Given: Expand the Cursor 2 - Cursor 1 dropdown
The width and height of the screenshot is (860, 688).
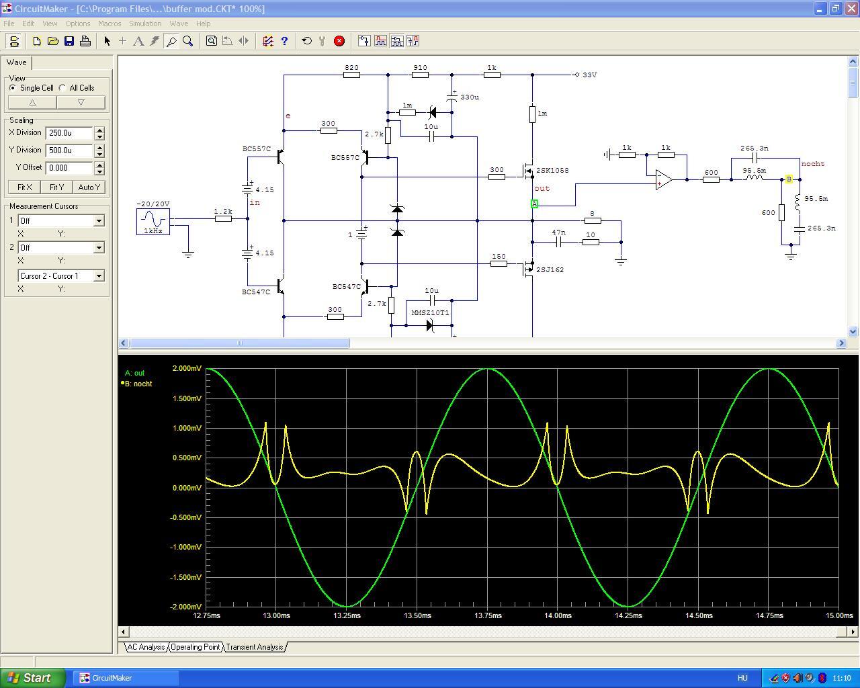Looking at the screenshot, I should click(x=99, y=276).
